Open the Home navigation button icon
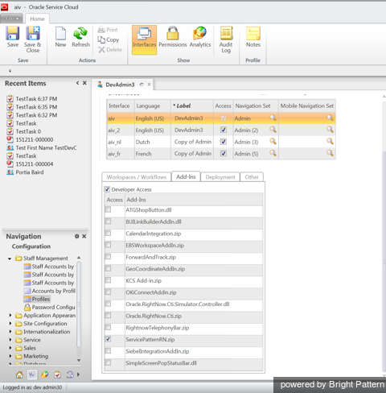 point(19,374)
